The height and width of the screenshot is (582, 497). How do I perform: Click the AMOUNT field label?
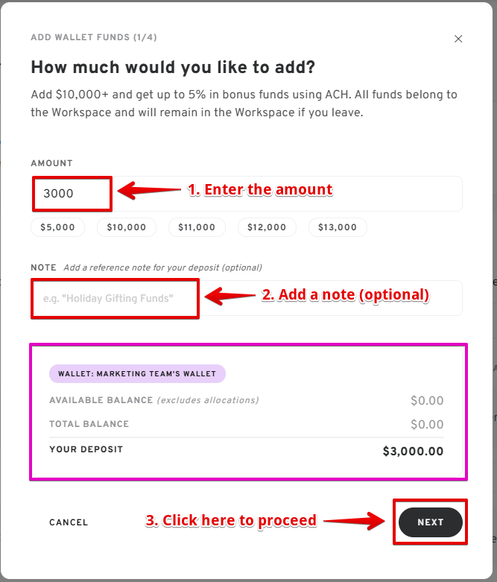(x=51, y=163)
